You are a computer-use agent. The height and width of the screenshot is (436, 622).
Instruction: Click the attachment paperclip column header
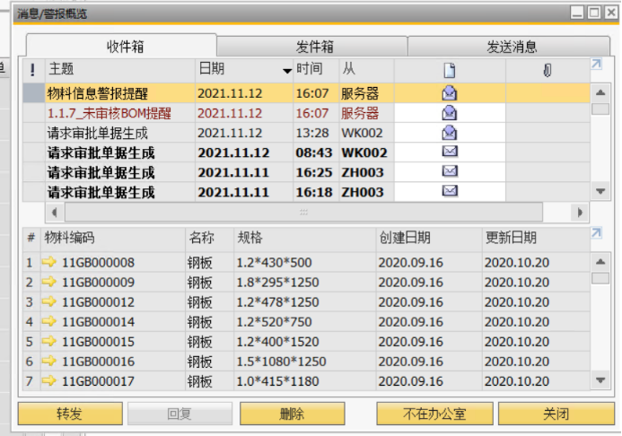[547, 69]
